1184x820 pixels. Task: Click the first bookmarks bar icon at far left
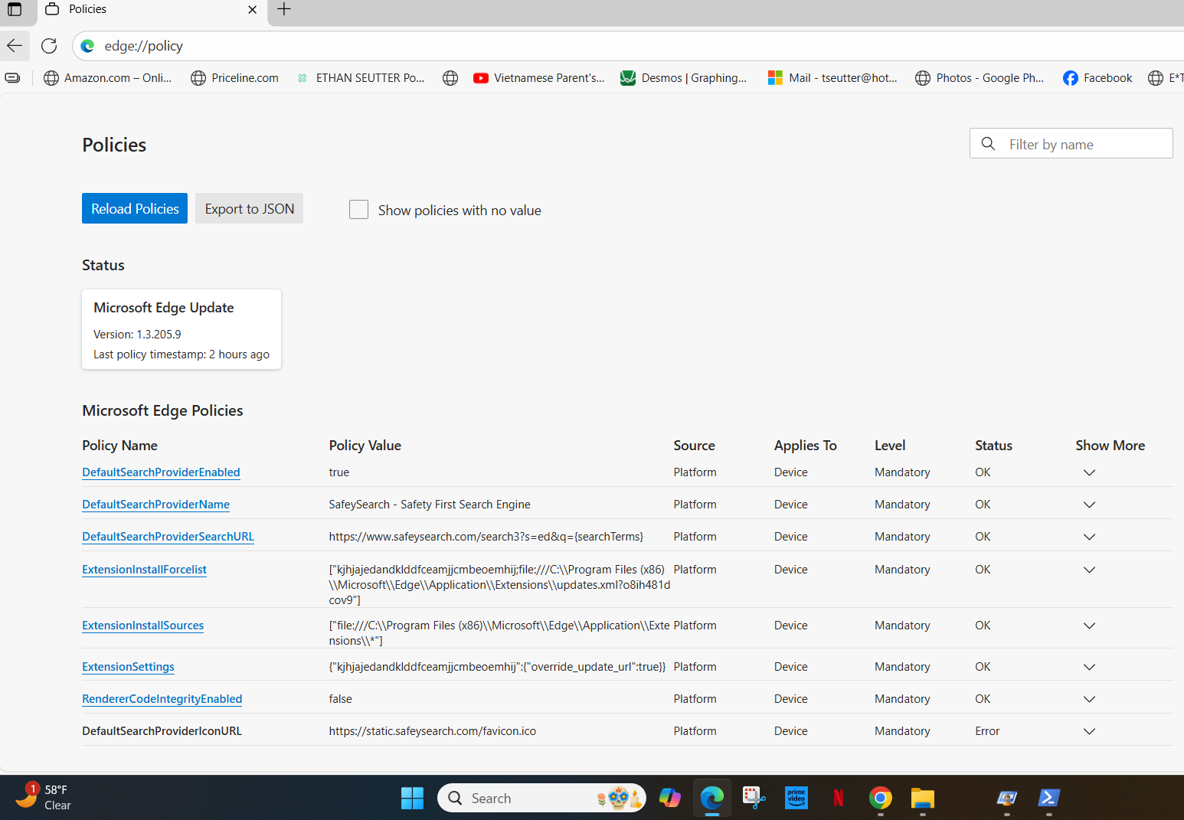click(13, 78)
